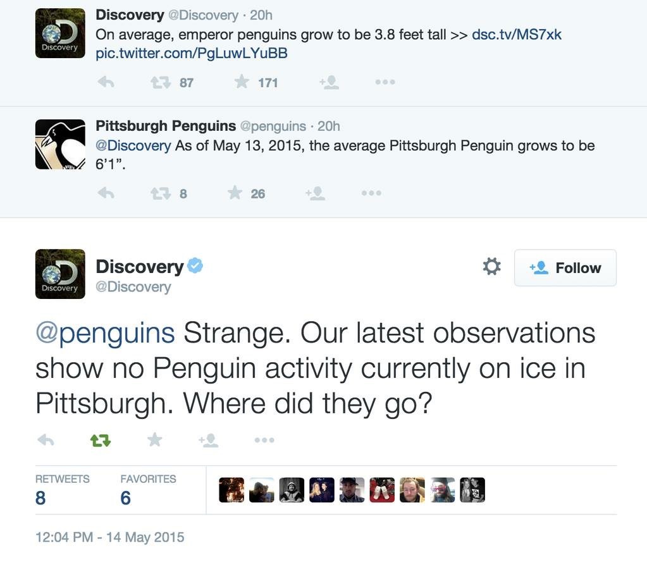Retweet the Pittsburgh Penguins 6'1" tweet
The height and width of the screenshot is (572, 647).
[161, 193]
